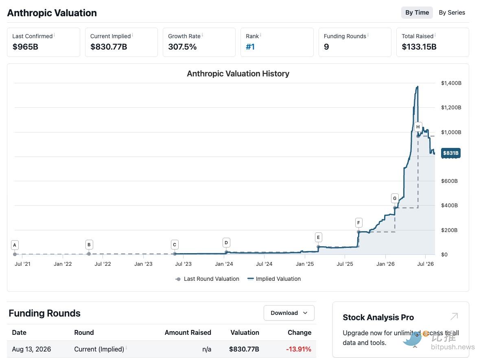Image resolution: width=483 pixels, height=358 pixels.
Task: Open the Download dropdown
Action: point(289,313)
